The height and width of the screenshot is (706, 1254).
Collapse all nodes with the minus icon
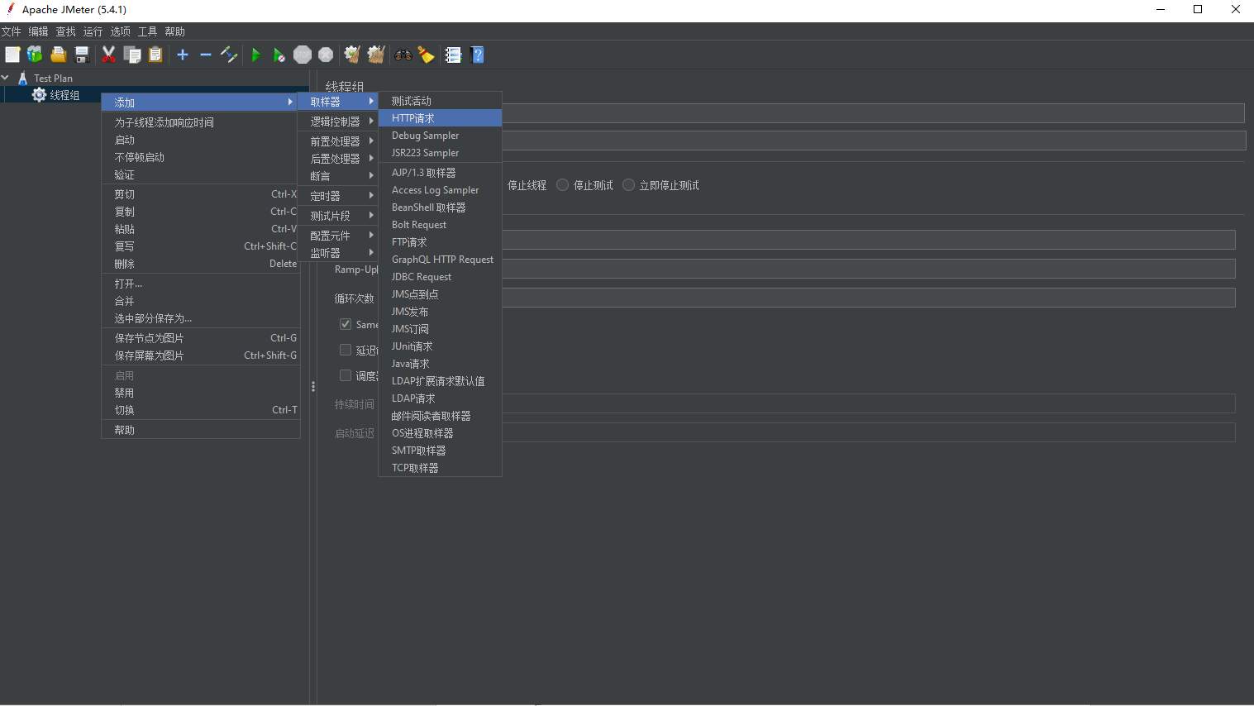[x=206, y=55]
